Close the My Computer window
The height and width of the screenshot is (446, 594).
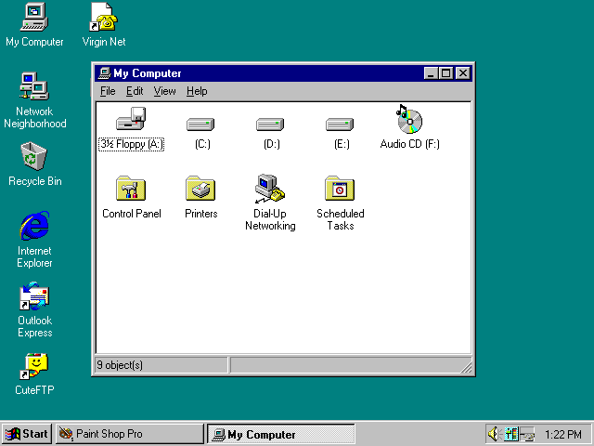click(x=463, y=72)
